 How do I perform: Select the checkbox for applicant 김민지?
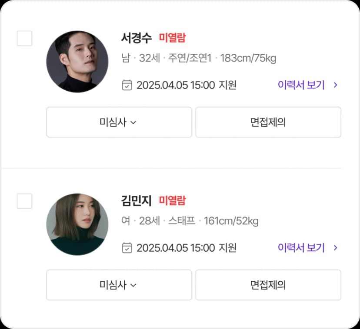24,201
